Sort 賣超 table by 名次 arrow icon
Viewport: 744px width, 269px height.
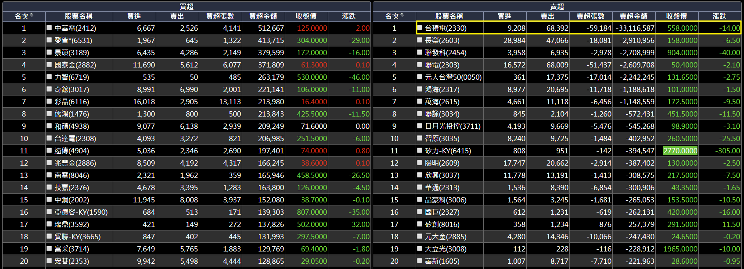tap(402, 16)
